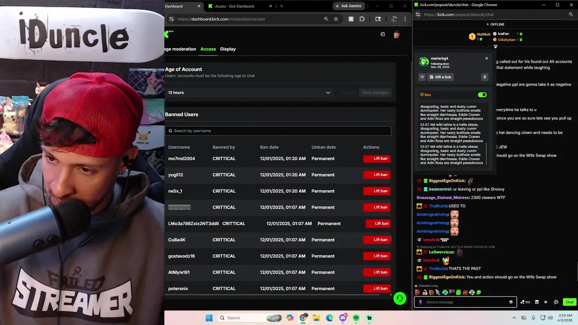
Task: Click NutMutt in the chat leaderboard
Action: pos(484,34)
